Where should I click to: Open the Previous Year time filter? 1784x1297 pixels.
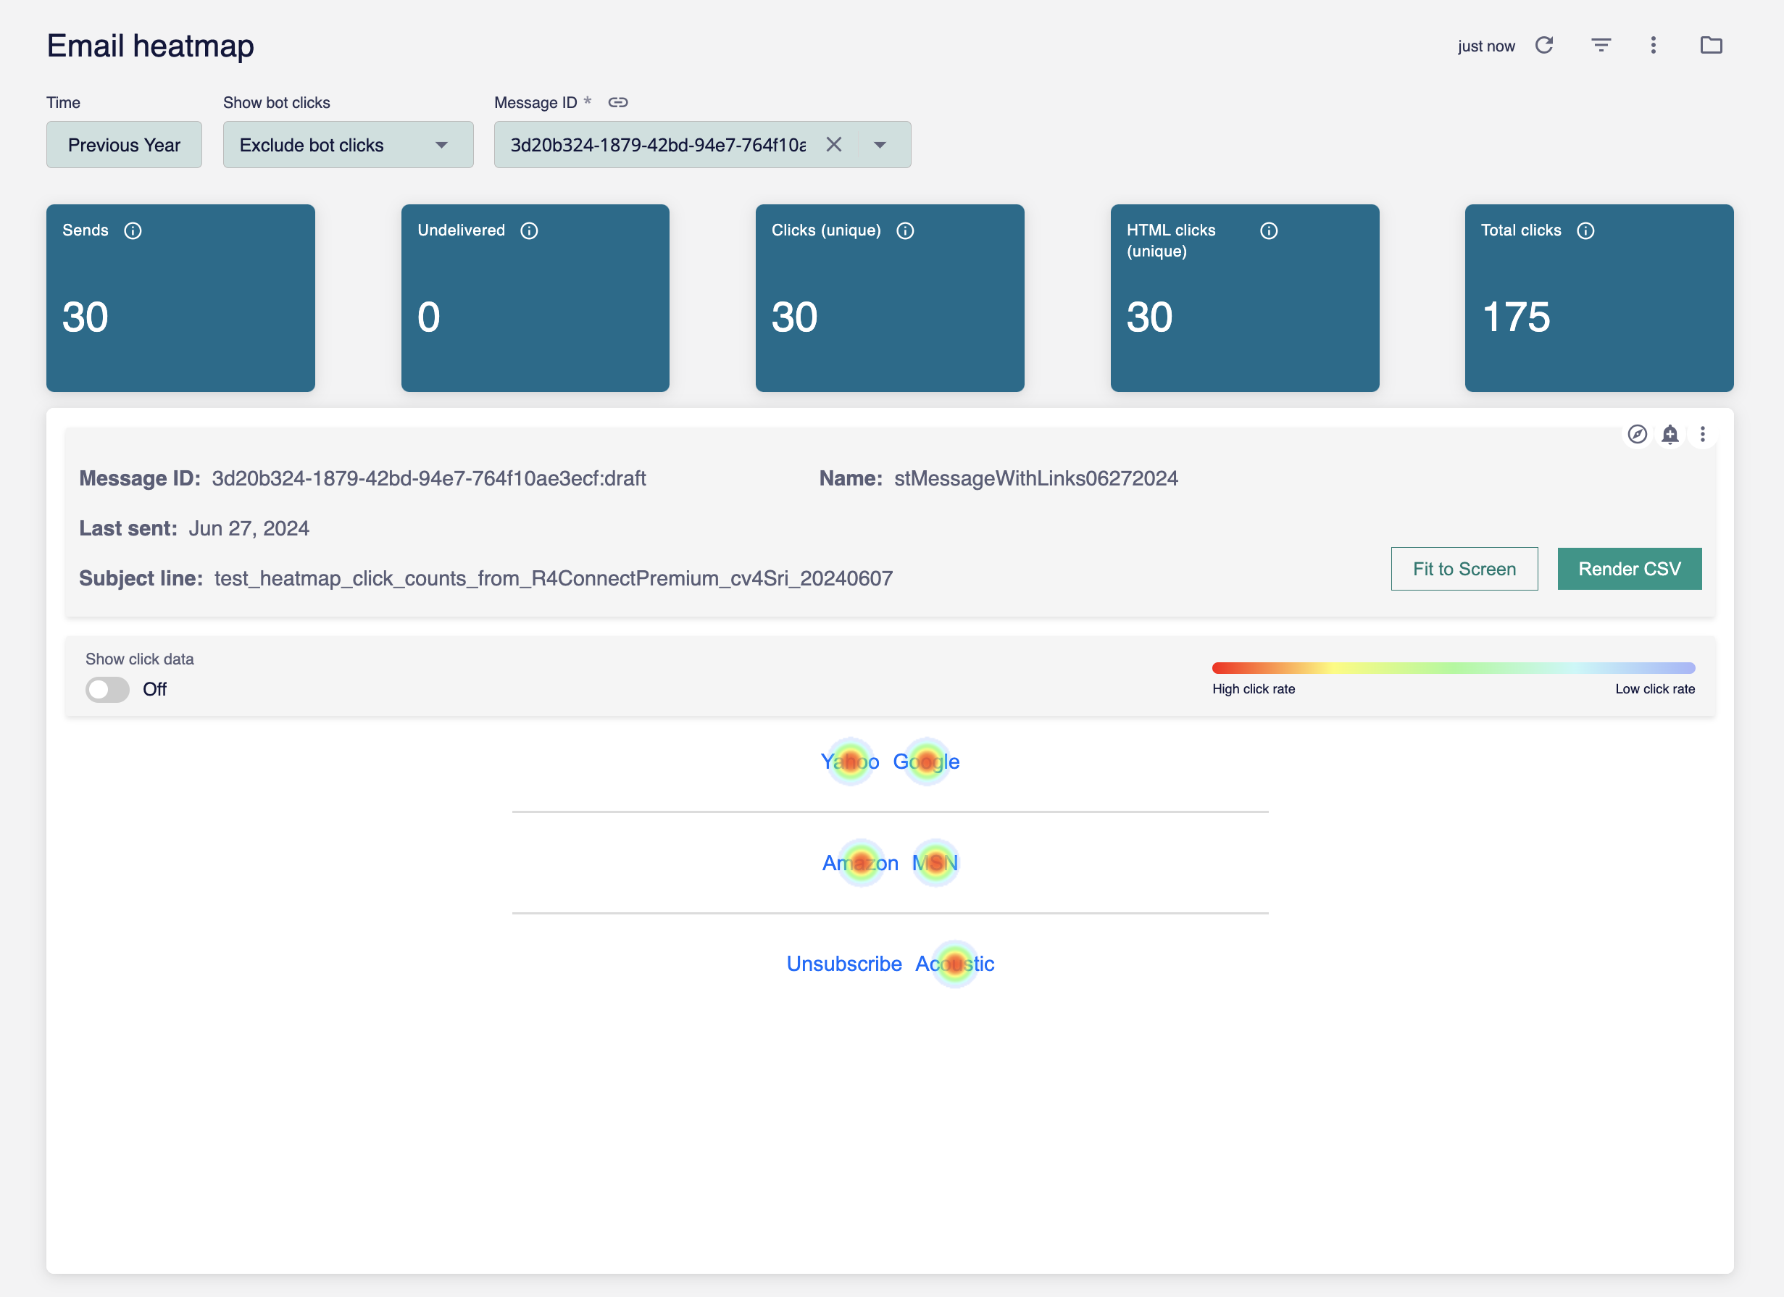(125, 145)
